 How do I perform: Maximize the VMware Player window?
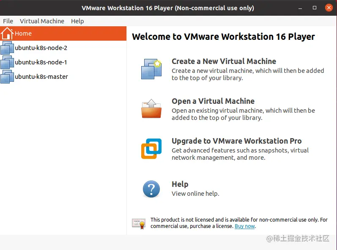click(315, 8)
